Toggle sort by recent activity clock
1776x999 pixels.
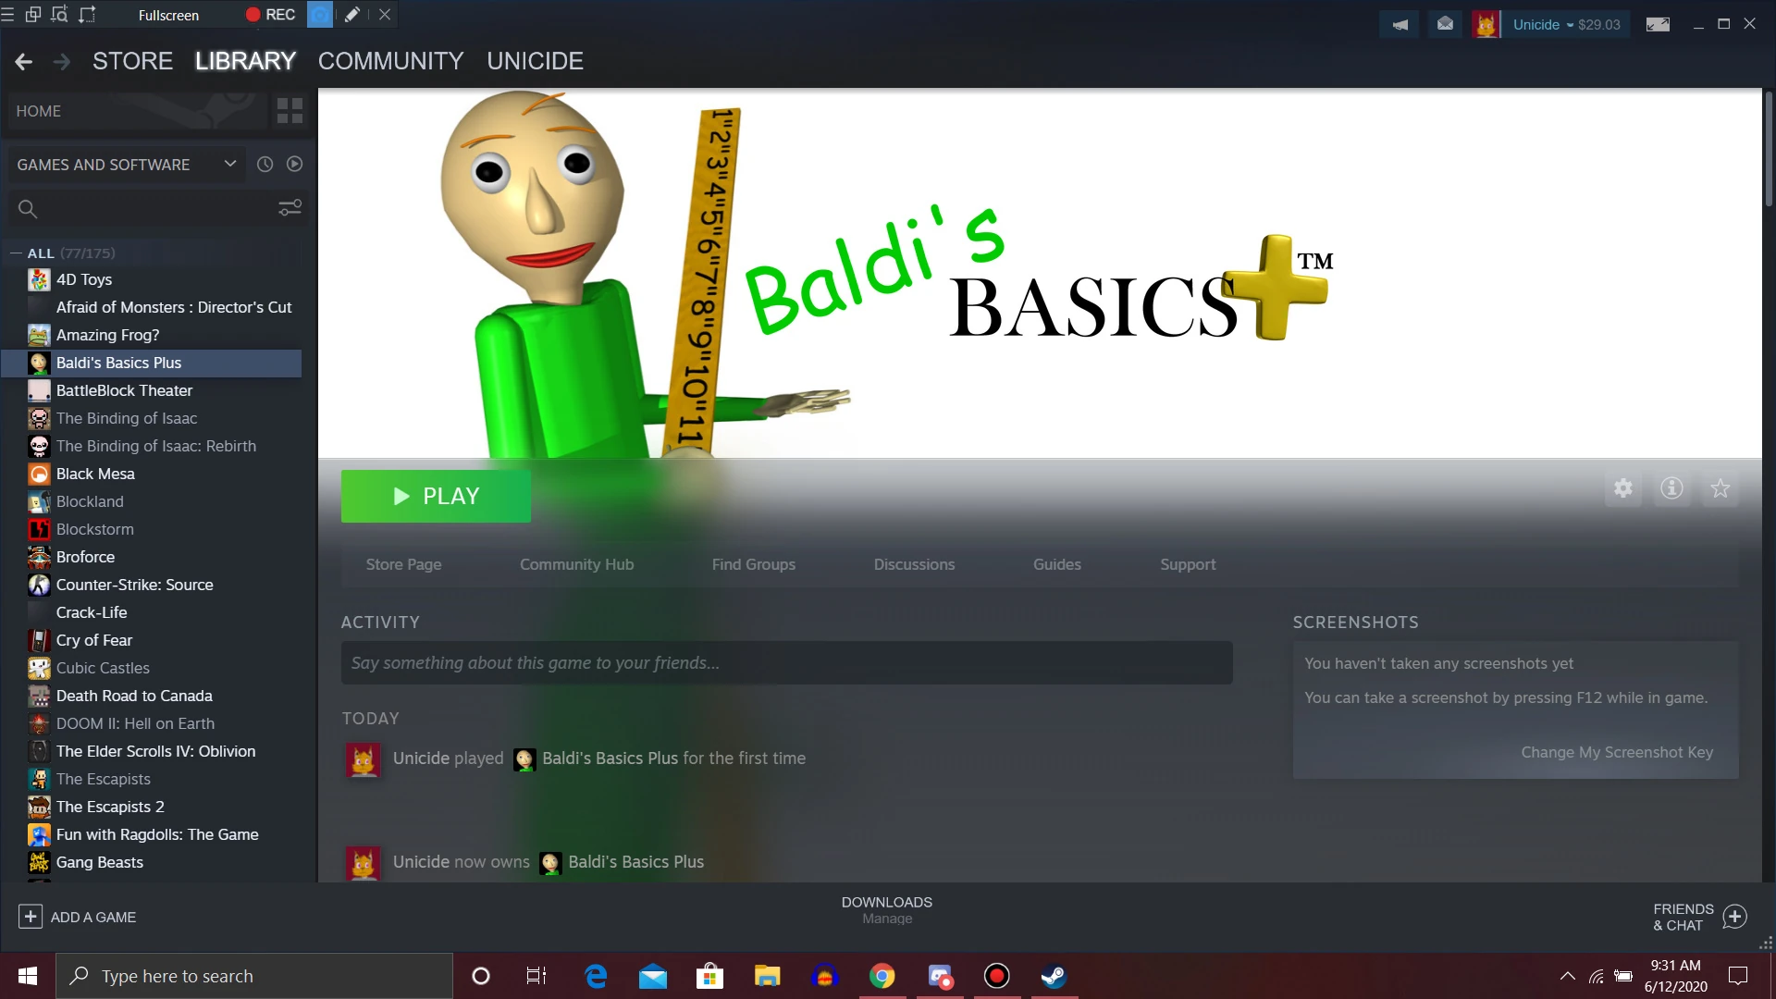point(265,164)
